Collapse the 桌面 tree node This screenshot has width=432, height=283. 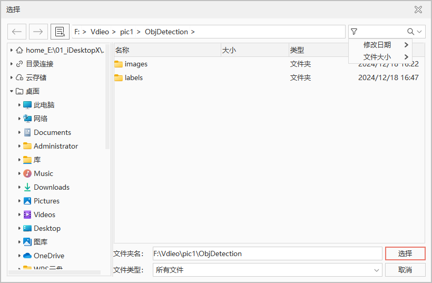click(12, 91)
